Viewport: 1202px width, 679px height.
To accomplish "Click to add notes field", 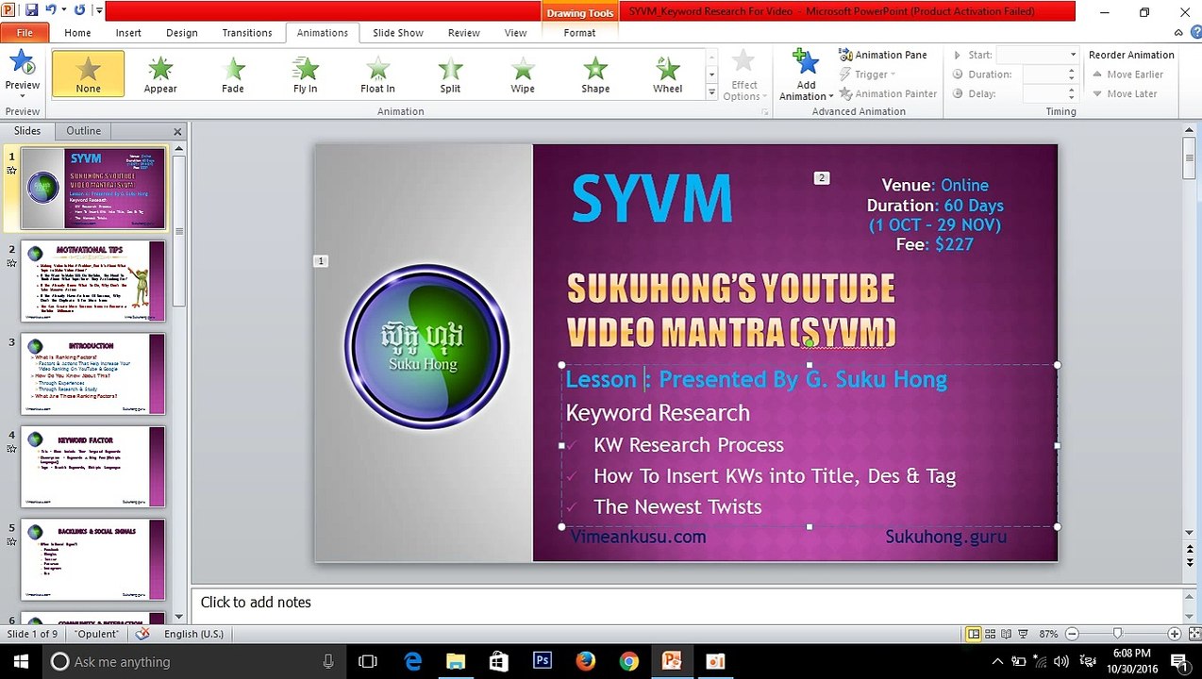I will click(x=686, y=603).
